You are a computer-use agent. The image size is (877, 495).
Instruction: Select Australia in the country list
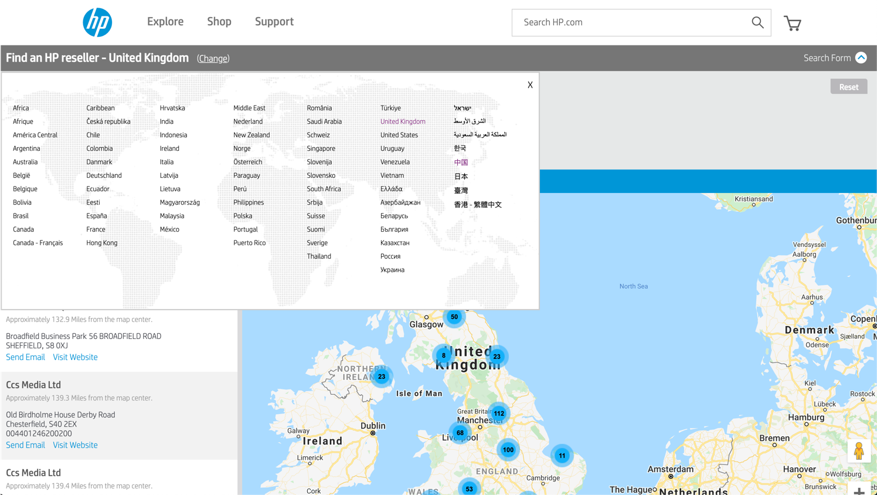tap(25, 162)
